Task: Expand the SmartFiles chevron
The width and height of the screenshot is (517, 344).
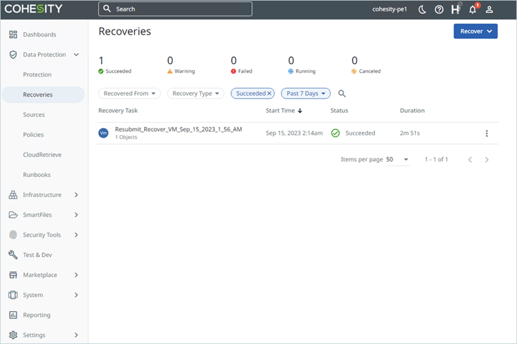Action: (76, 215)
